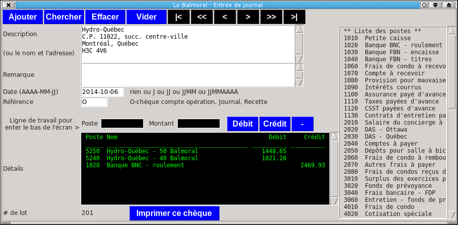Click the Date field showing 2014-10-06
Screen dimensions: 458x225
(102, 92)
